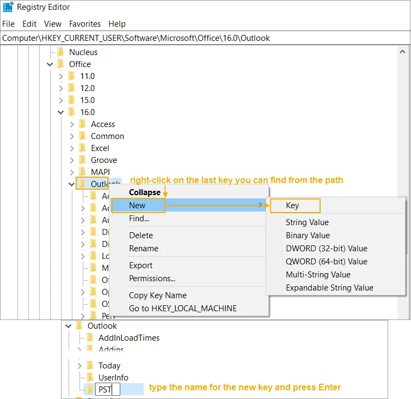411x399 pixels.
Task: Choose Delete in the context menu
Action: (190, 235)
